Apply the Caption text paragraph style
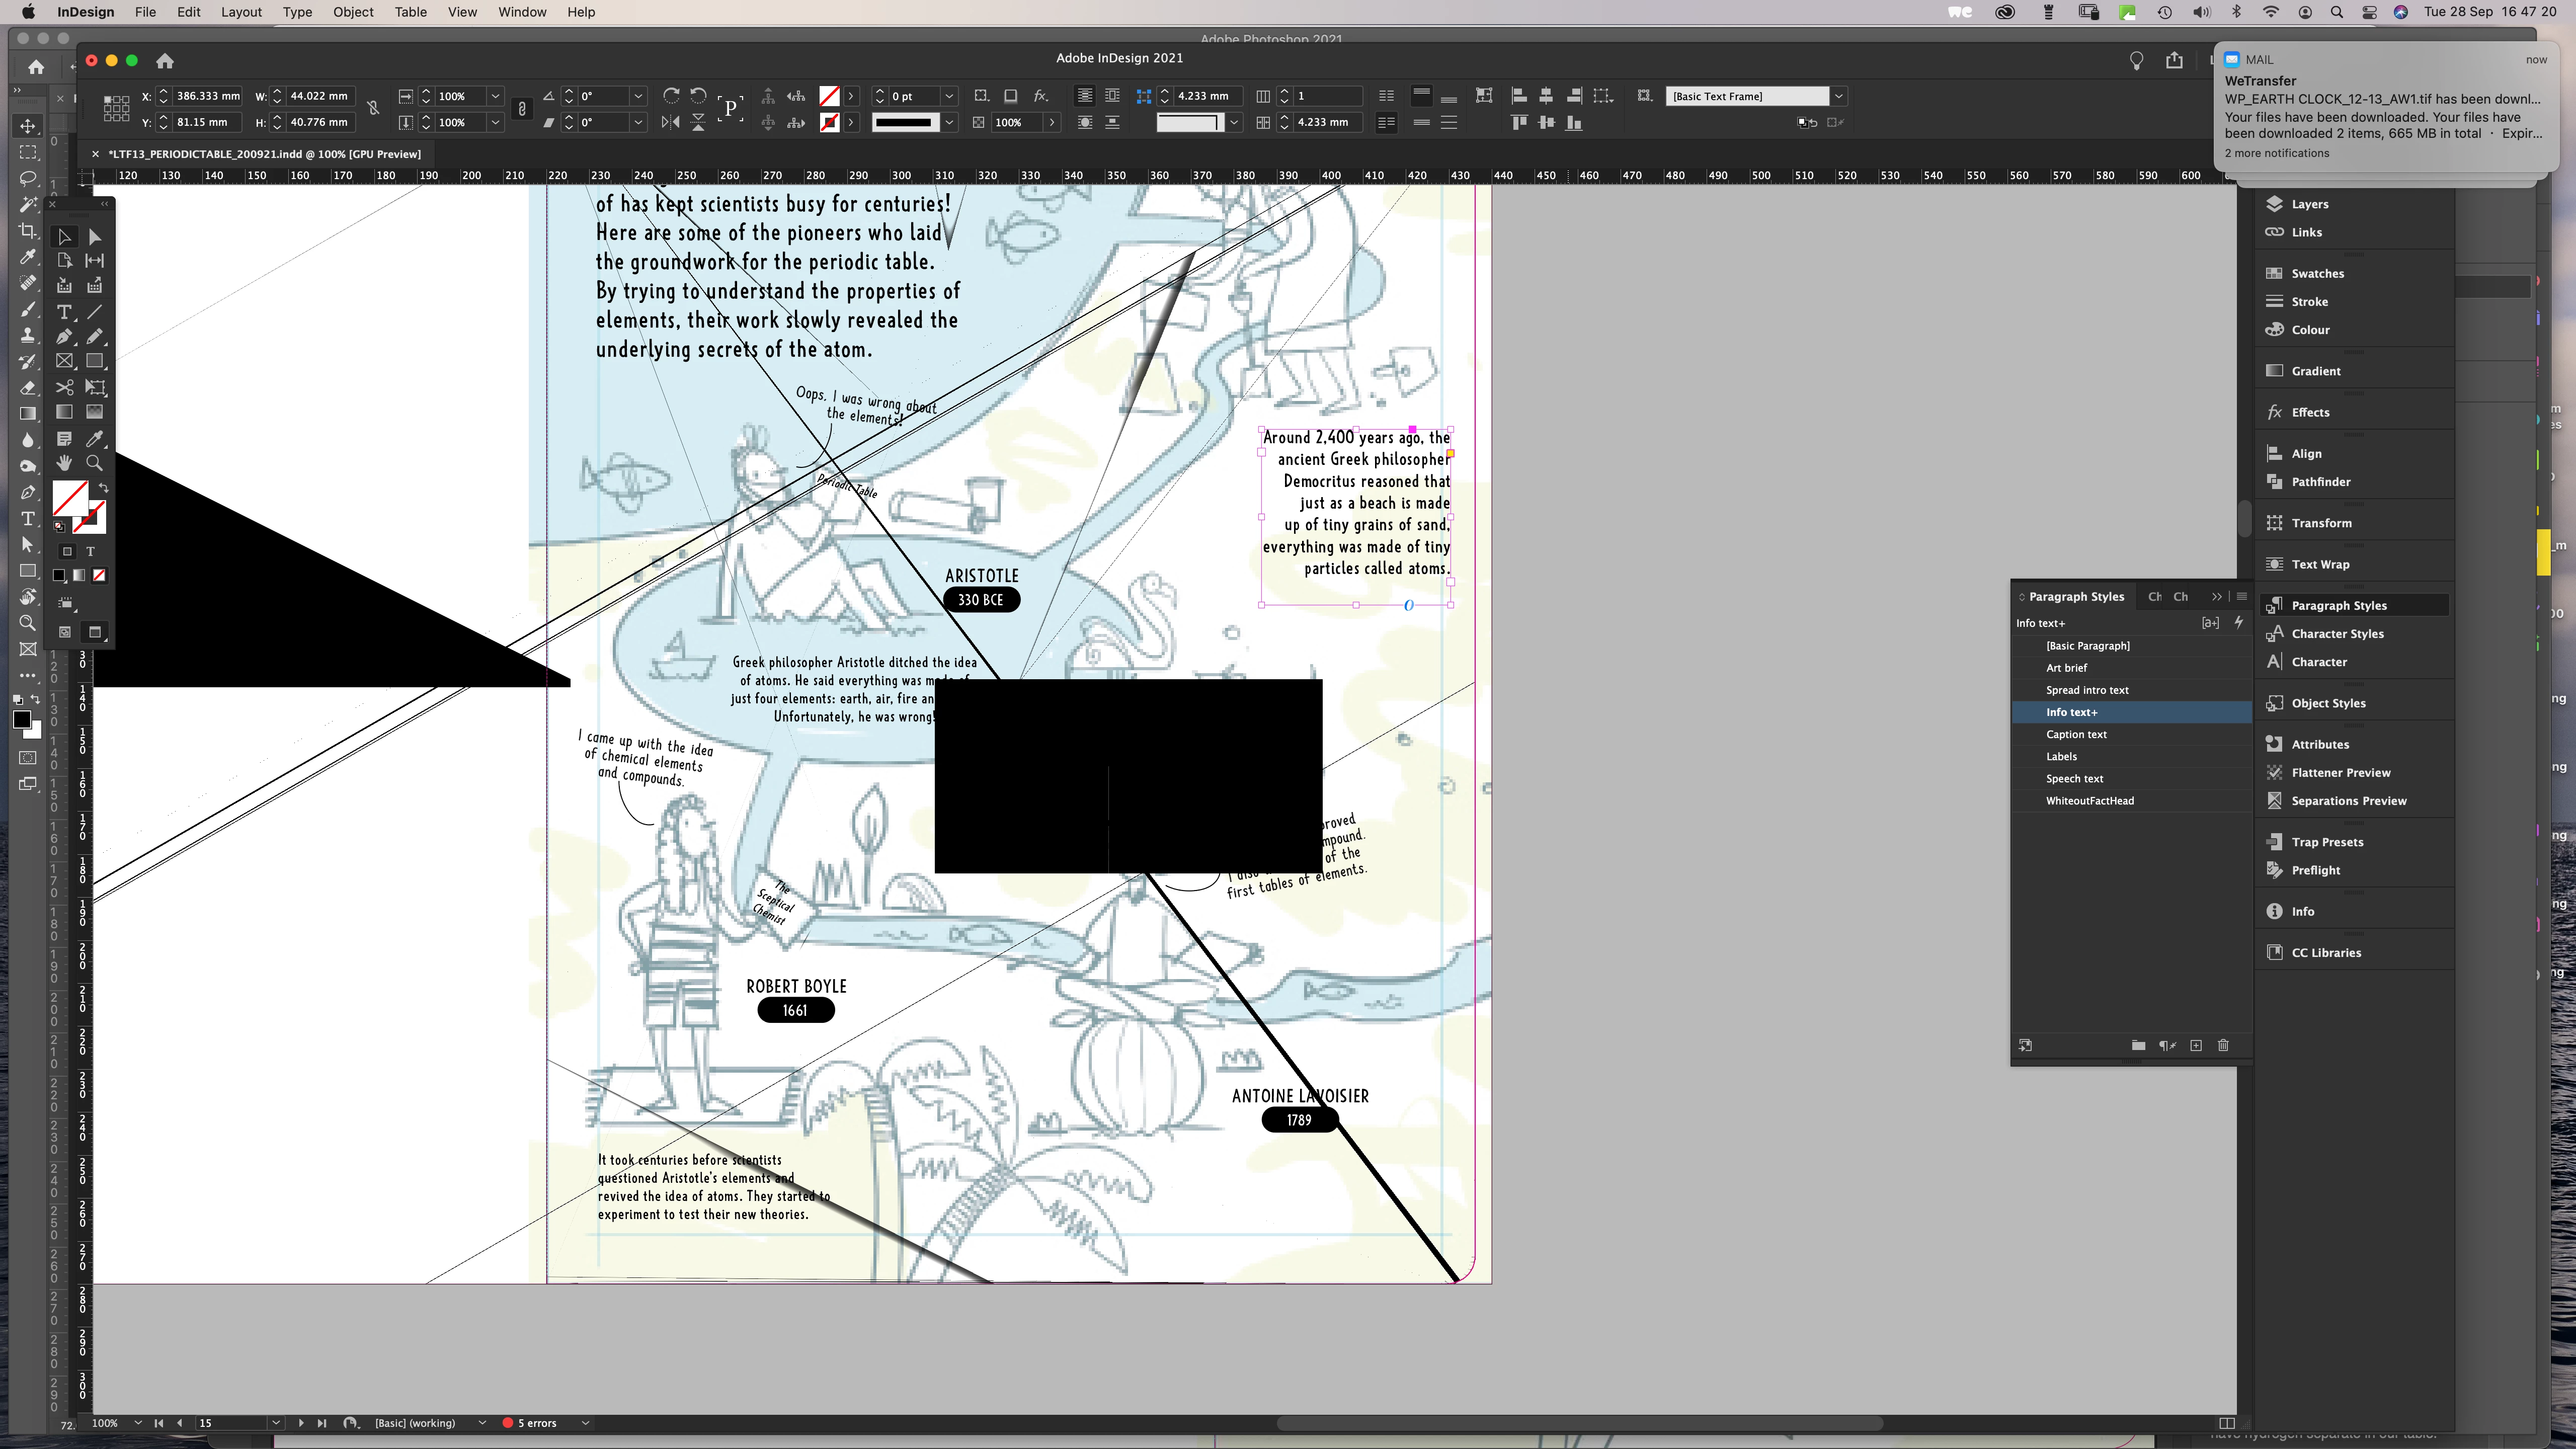 tap(2076, 734)
